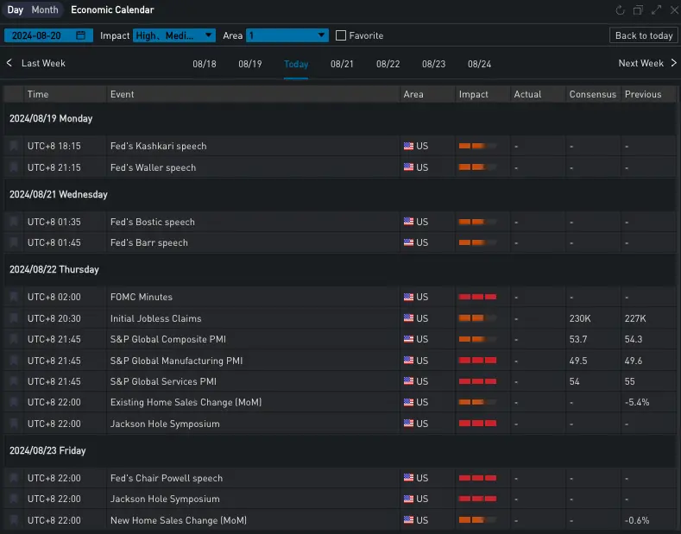Viewport: 681px width, 534px height.
Task: Click the expand fullscreen arrows icon
Action: point(656,10)
